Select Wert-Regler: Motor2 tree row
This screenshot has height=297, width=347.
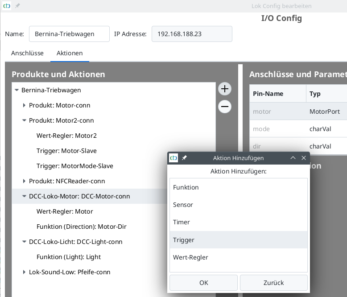point(66,136)
